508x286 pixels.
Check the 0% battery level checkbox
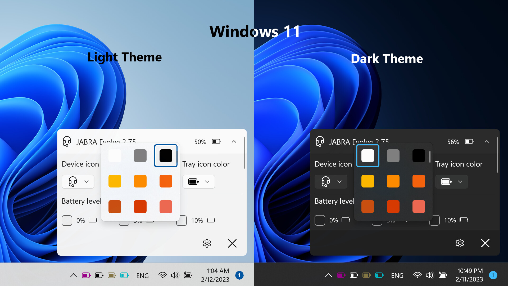point(67,220)
